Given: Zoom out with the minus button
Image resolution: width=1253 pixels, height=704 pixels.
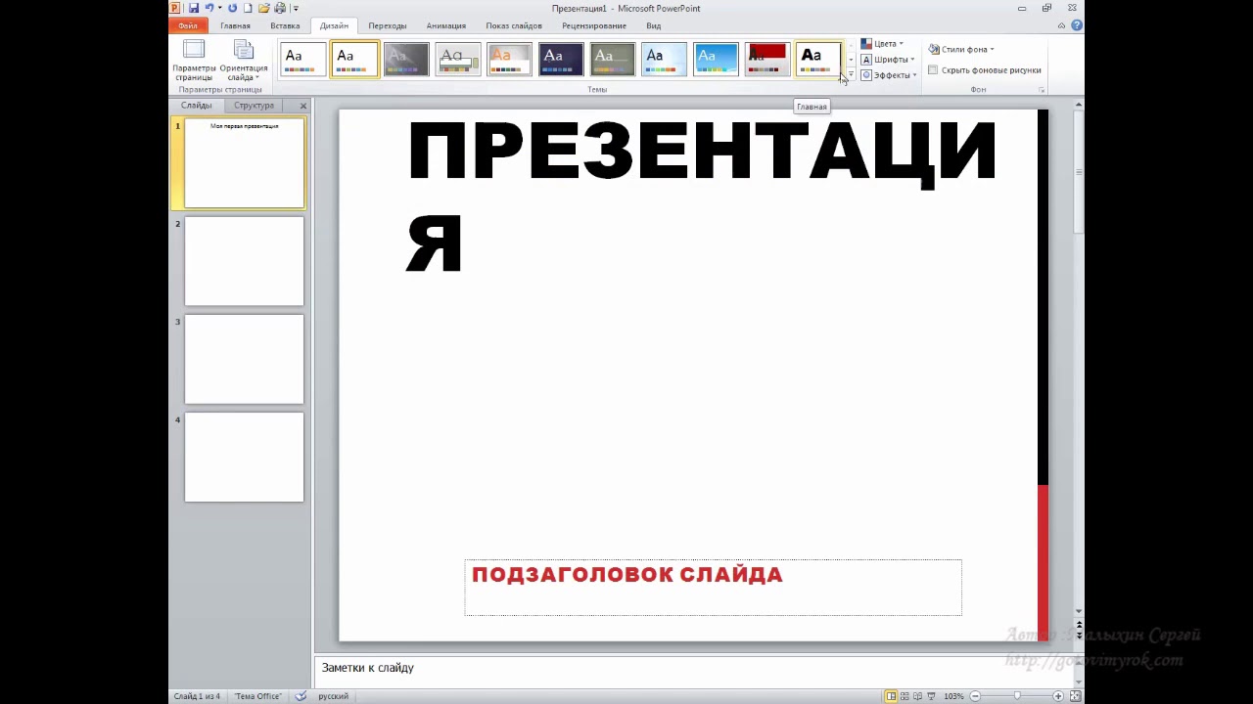Looking at the screenshot, I should tap(975, 696).
